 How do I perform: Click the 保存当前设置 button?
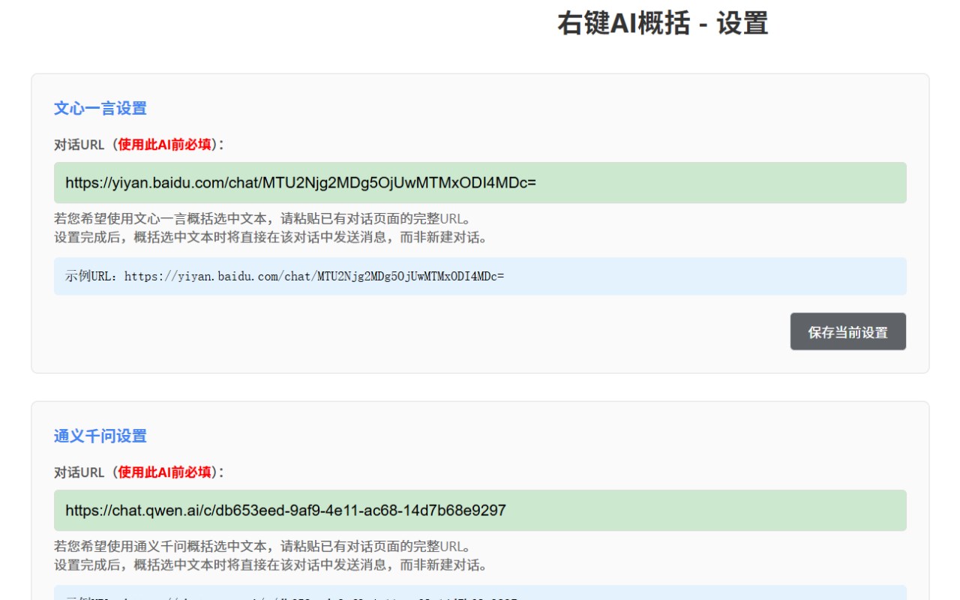[x=848, y=331]
